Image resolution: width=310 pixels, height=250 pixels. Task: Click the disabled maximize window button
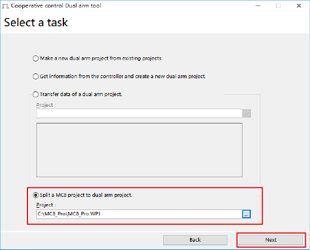point(278,6)
